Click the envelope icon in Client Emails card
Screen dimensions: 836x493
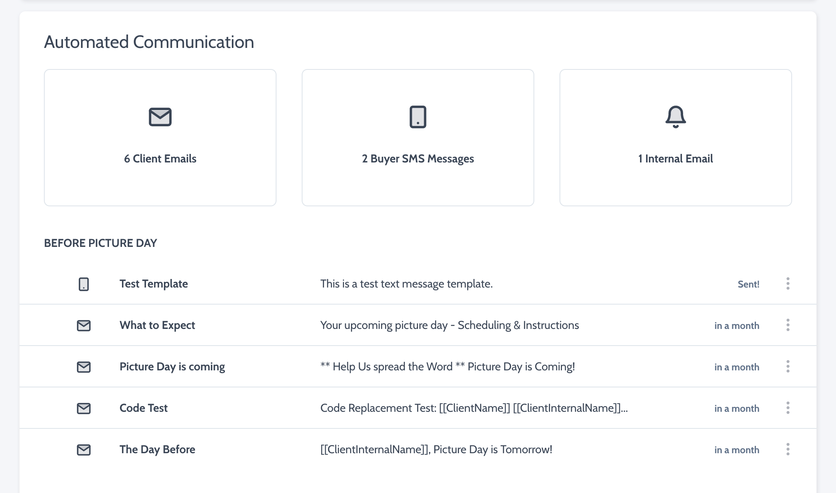(x=160, y=117)
